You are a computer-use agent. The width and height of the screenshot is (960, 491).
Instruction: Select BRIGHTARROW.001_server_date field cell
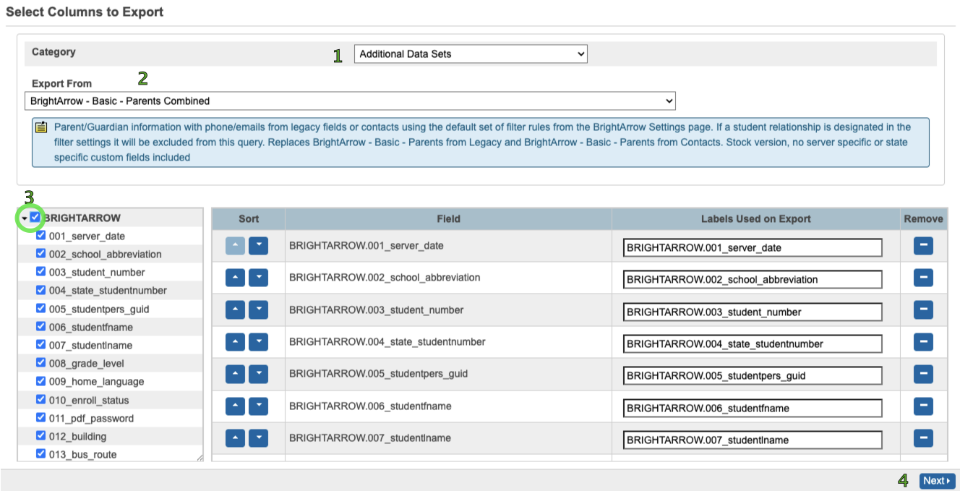[x=448, y=246]
